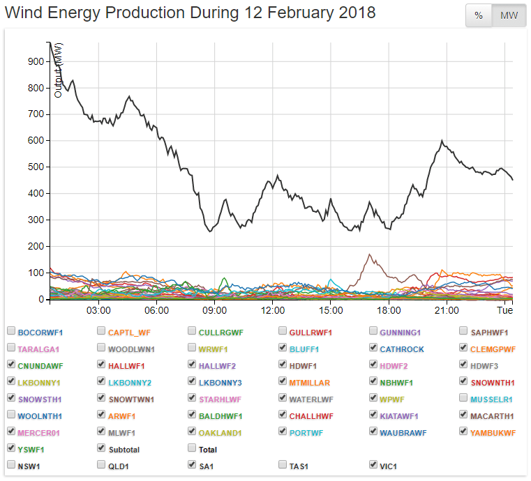Enable the QLD1 region checkbox
Viewport: 531px width, 481px height.
102,465
